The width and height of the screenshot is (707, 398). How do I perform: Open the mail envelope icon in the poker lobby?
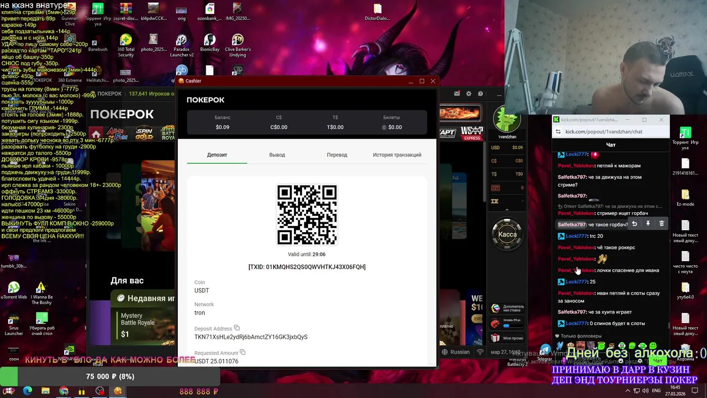pyautogui.click(x=457, y=93)
